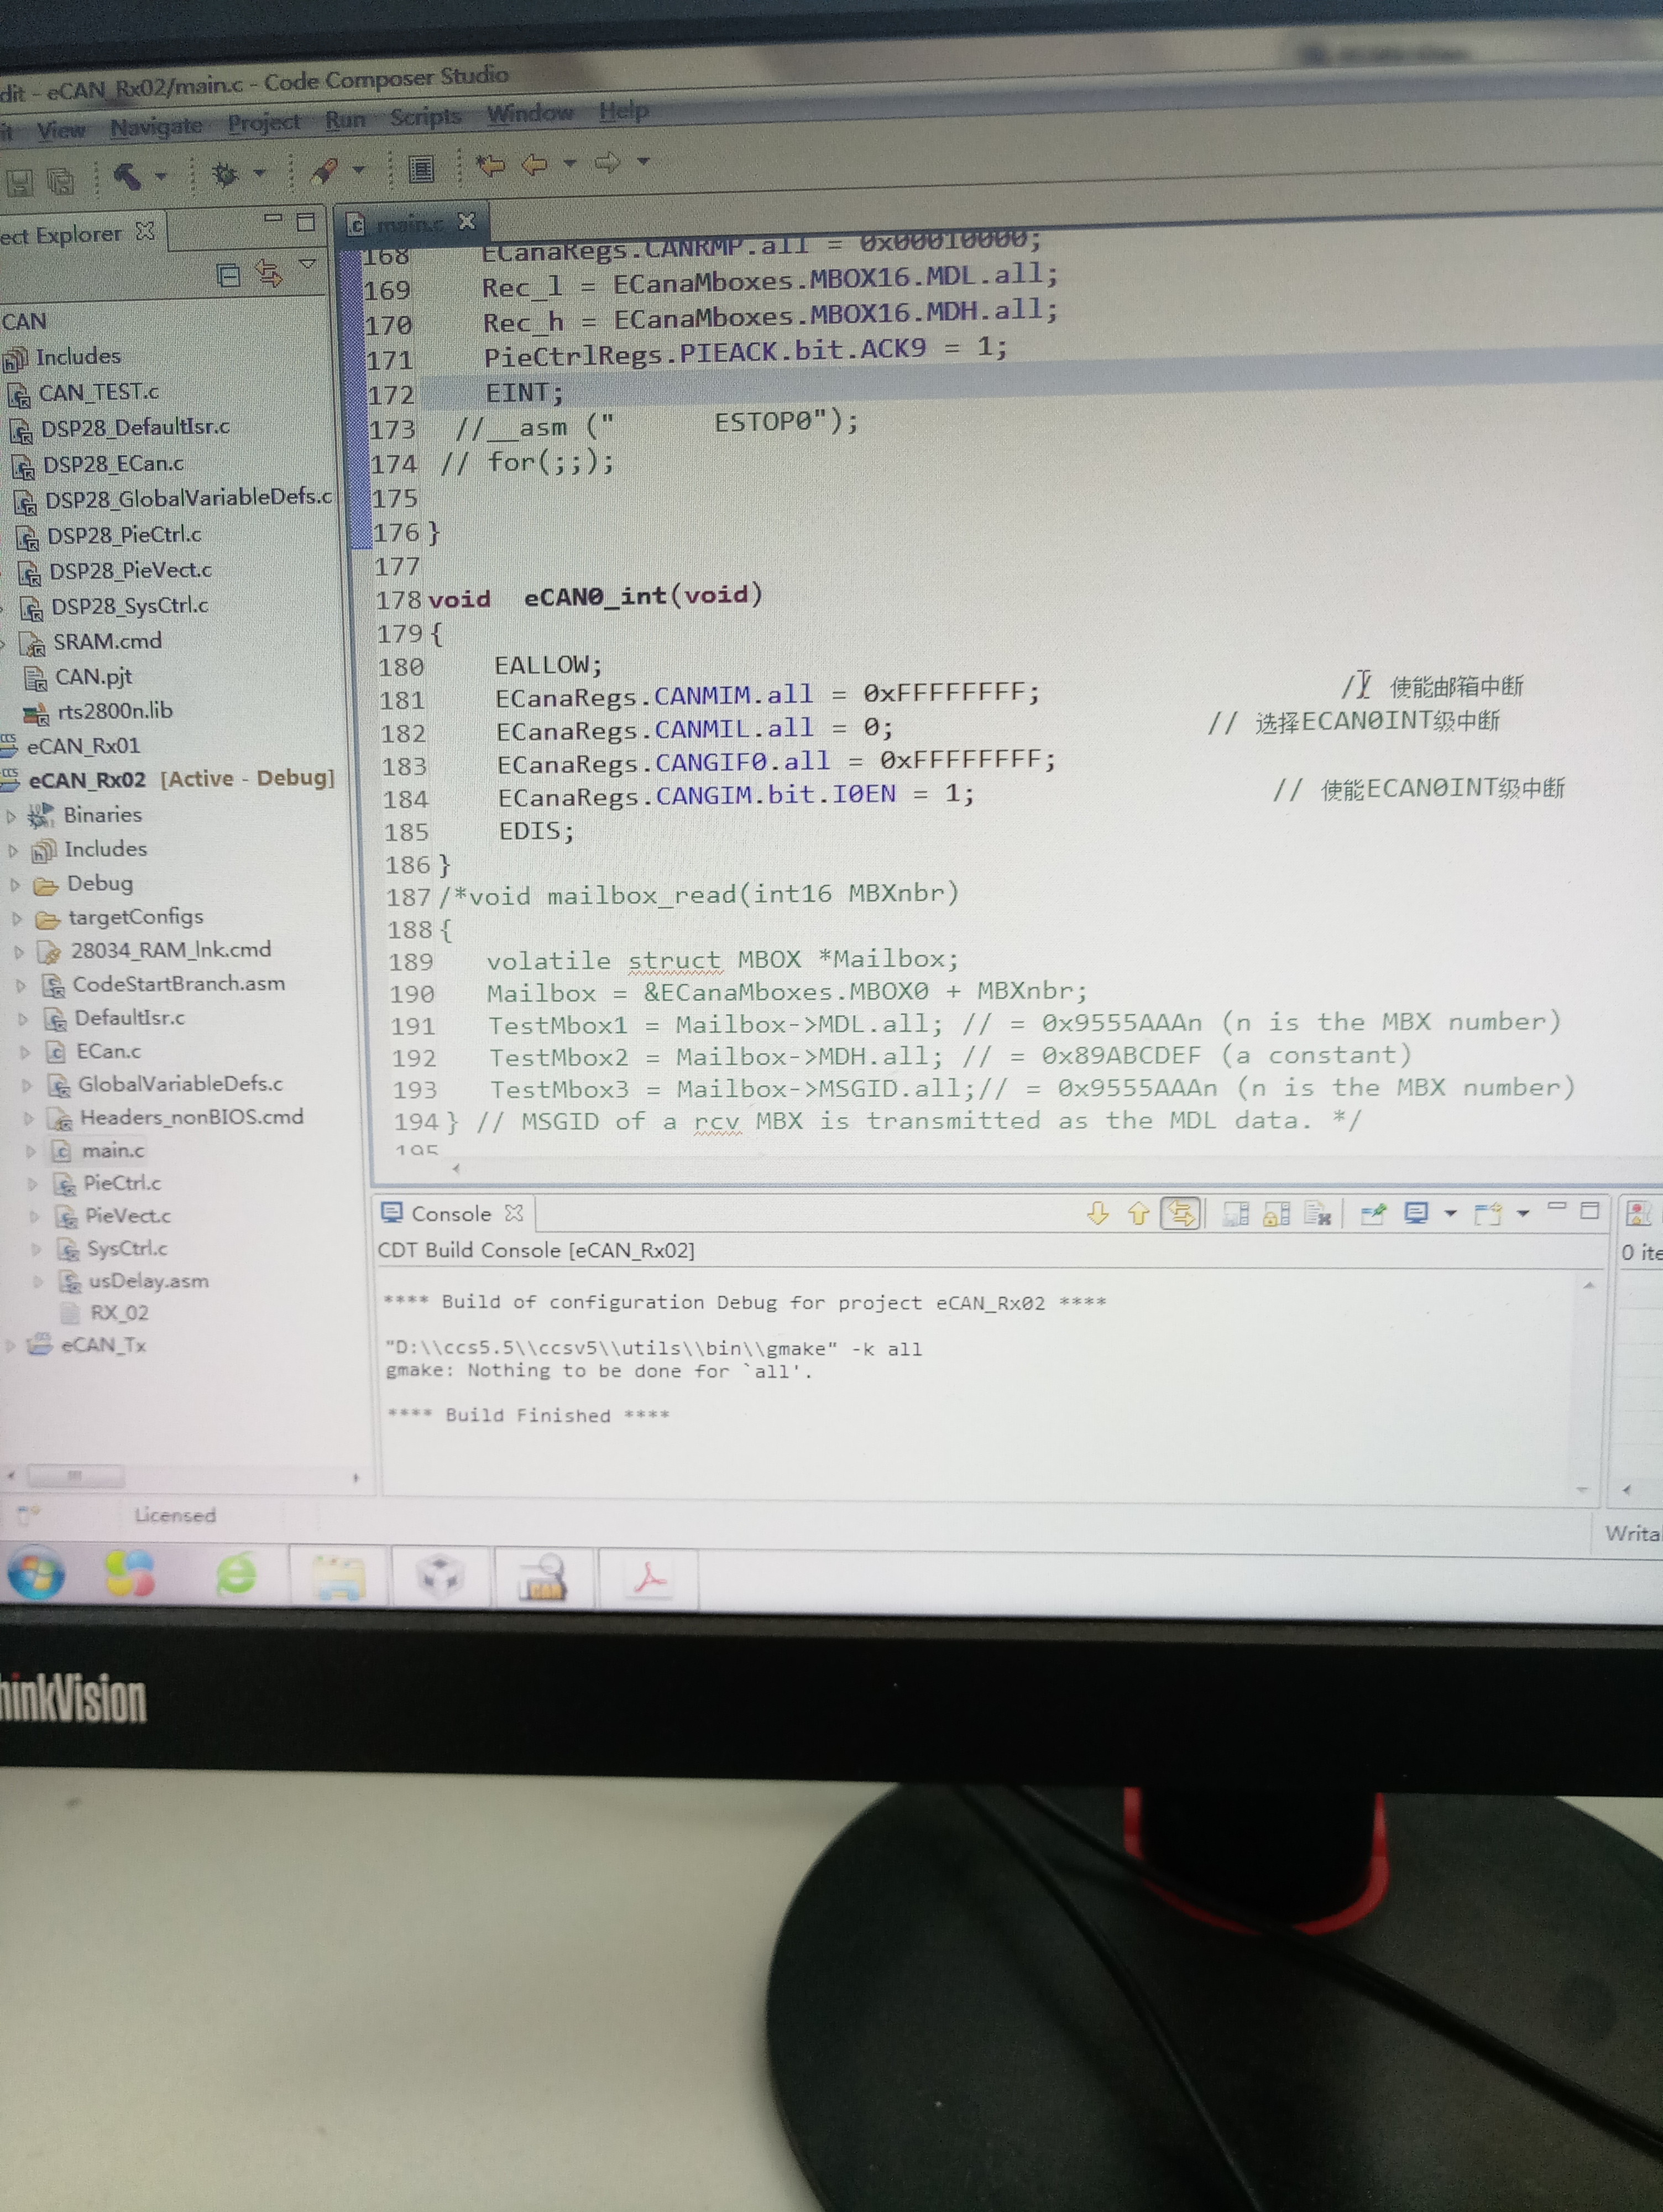Open dropdown next to Build hammer

(x=161, y=177)
